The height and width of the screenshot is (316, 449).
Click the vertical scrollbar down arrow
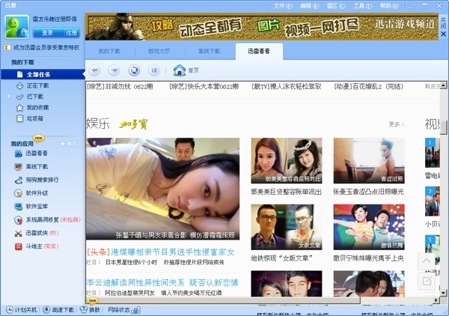coord(444,293)
